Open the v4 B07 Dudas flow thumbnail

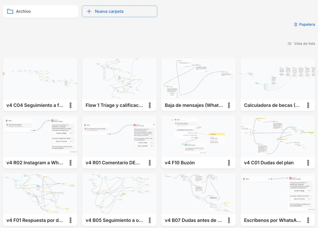point(199,194)
